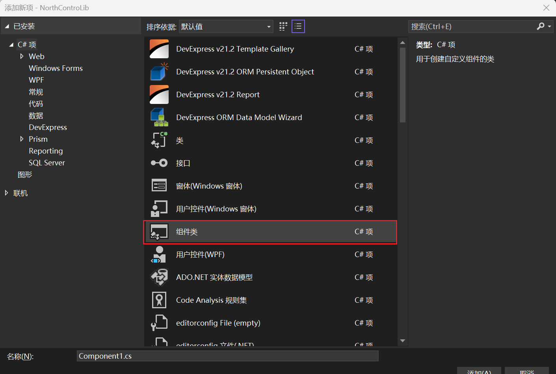556x374 pixels.
Task: Expand the 联机 online node
Action: coord(6,193)
